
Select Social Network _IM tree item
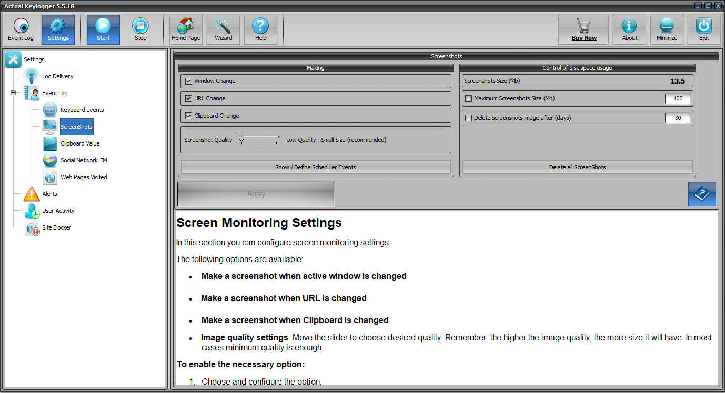(84, 160)
